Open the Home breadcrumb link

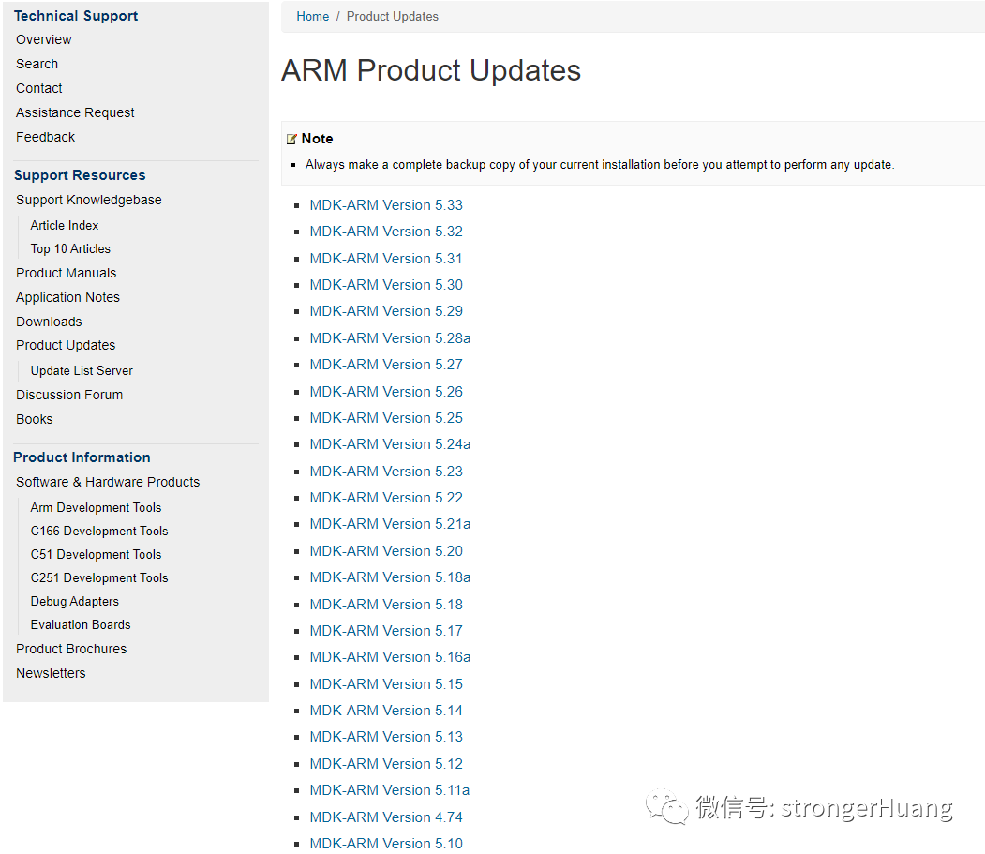click(x=312, y=16)
